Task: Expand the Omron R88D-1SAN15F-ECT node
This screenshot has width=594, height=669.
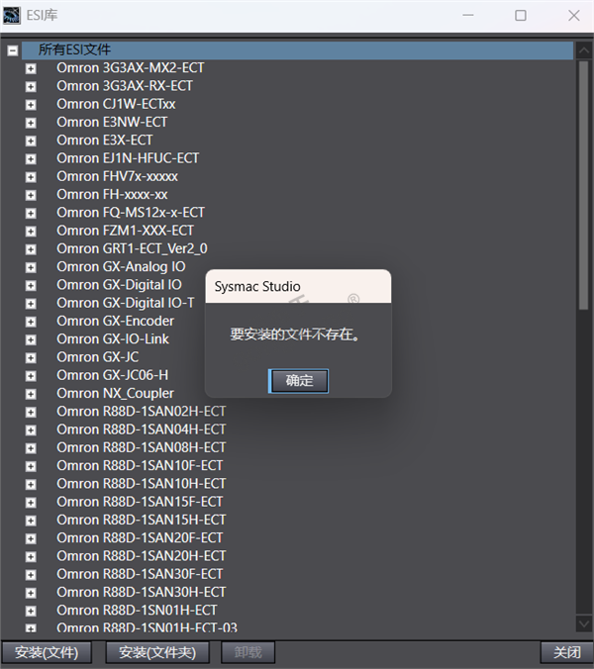Action: click(x=31, y=503)
